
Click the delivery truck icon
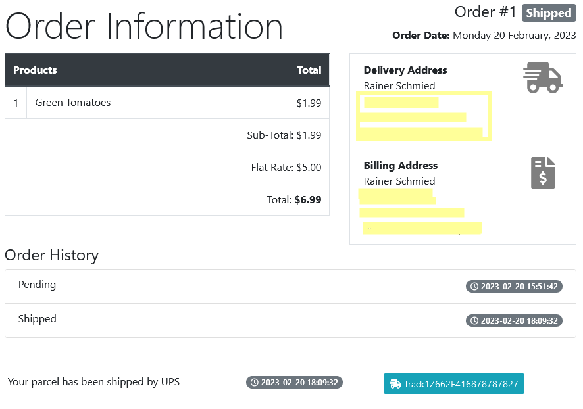[x=542, y=78]
